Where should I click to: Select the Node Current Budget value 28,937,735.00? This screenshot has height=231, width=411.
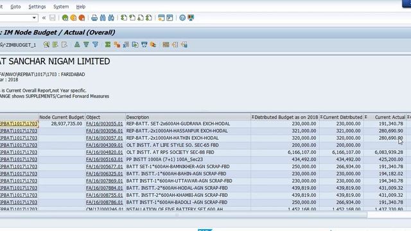[x=67, y=124]
